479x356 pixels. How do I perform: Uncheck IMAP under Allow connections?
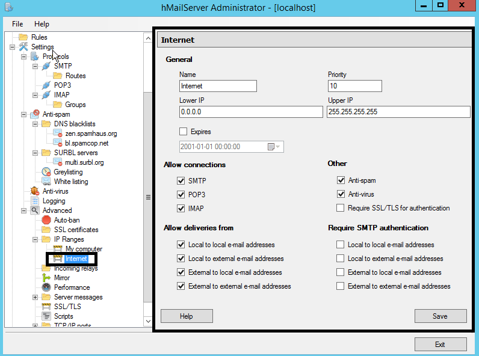[181, 208]
